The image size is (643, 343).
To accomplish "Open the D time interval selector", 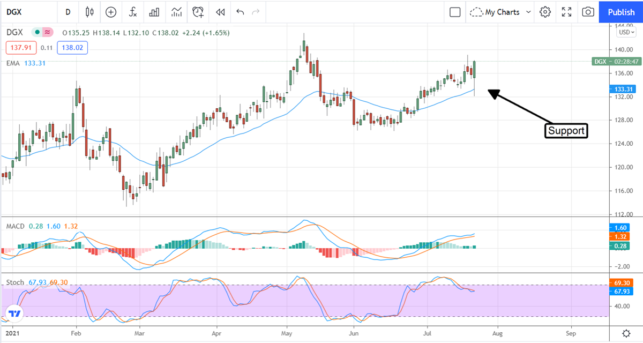I will click(x=68, y=12).
